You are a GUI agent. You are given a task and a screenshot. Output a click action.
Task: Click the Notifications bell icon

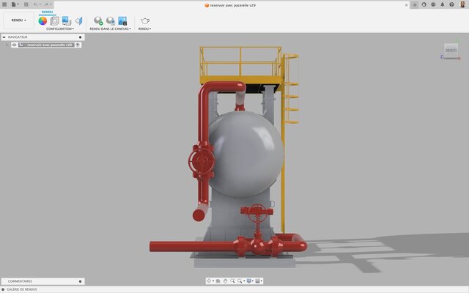click(443, 4)
